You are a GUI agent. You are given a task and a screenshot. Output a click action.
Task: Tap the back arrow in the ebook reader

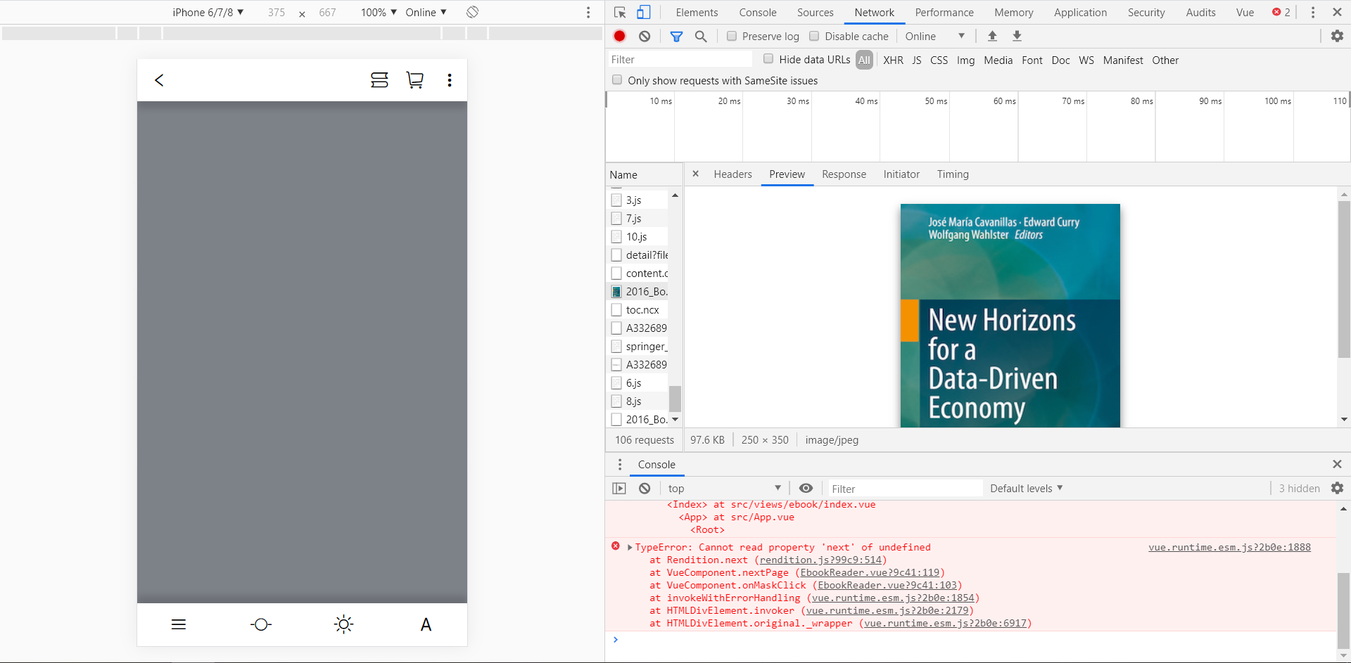click(x=159, y=80)
